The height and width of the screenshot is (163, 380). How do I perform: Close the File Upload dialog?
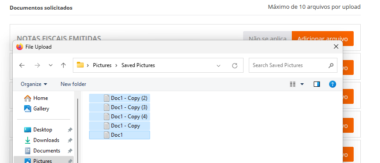(x=336, y=47)
